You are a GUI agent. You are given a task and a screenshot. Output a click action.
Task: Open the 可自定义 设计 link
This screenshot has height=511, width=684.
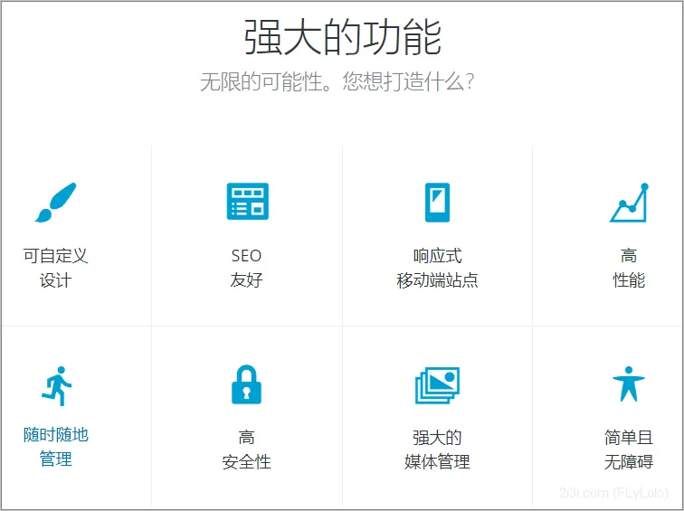click(55, 268)
